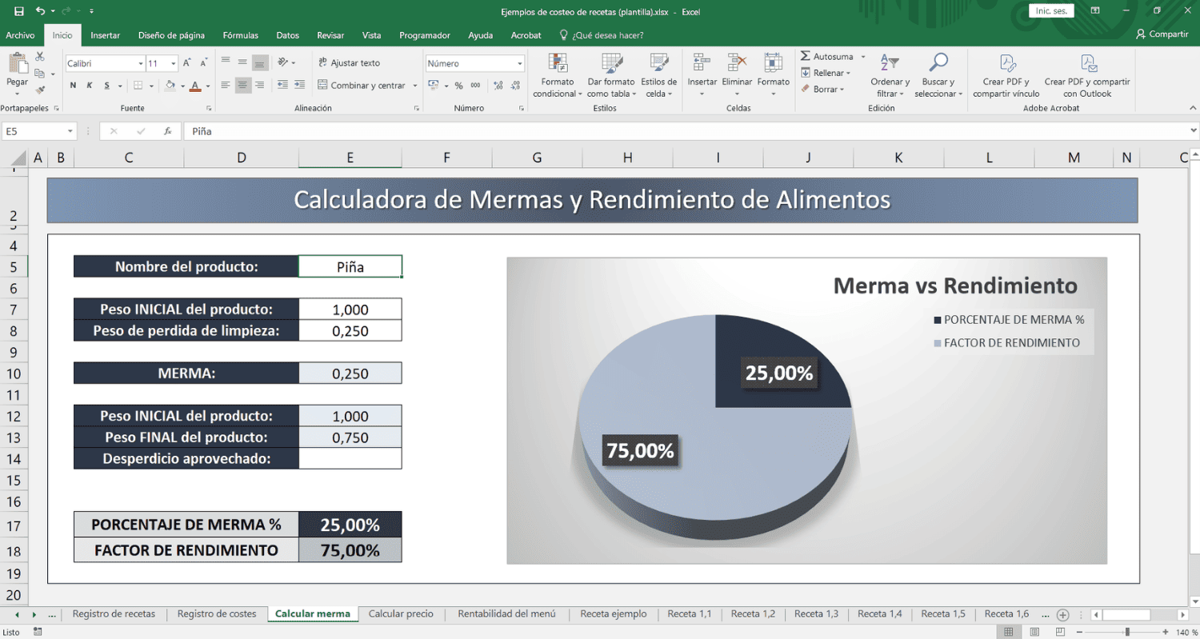Screen dimensions: 1200x639
Task: Click Combinar y centrar
Action: 362,86
